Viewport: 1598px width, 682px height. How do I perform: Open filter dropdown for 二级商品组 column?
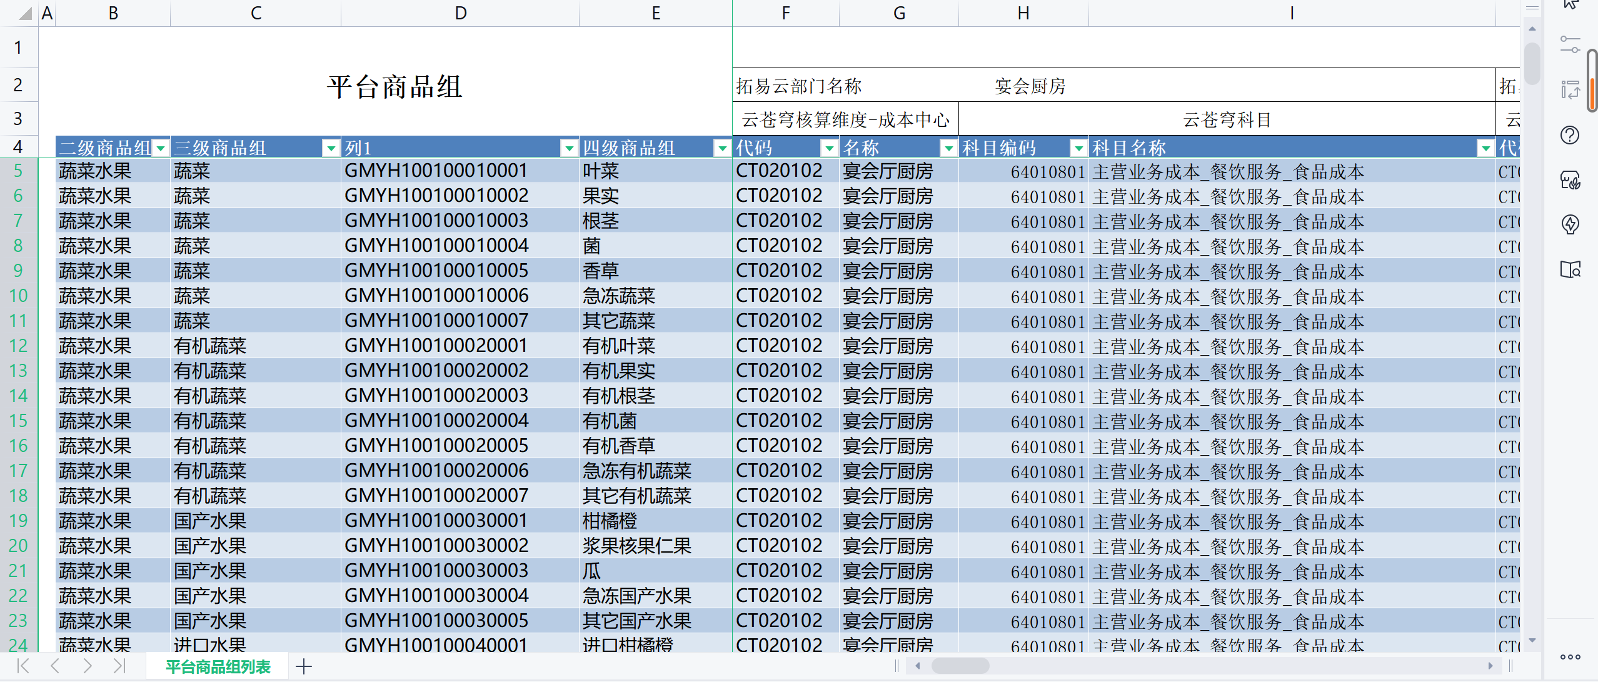click(x=161, y=148)
